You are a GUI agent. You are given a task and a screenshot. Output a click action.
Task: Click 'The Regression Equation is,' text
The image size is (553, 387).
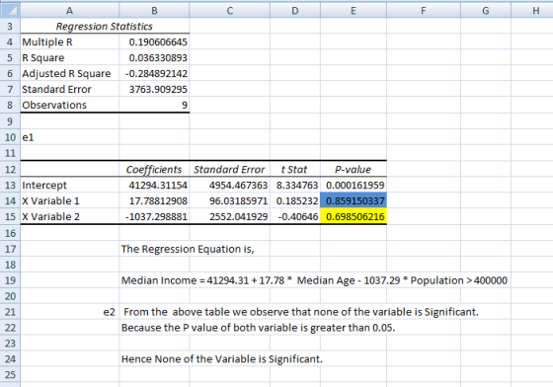(188, 249)
